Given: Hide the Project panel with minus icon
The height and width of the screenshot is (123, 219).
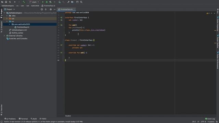Looking at the screenshot, I should (55, 9).
